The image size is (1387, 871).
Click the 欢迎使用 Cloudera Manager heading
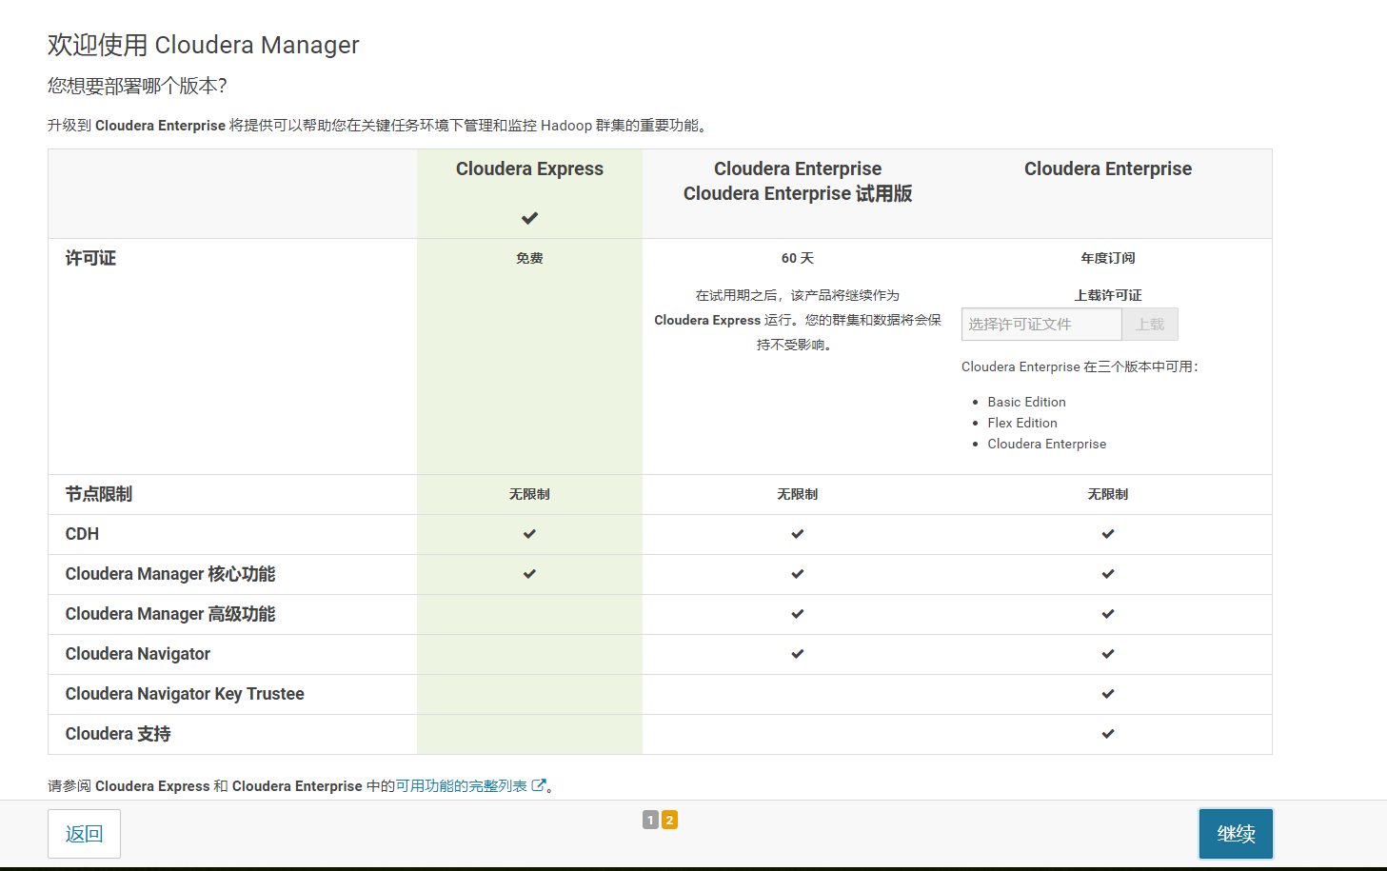click(204, 45)
